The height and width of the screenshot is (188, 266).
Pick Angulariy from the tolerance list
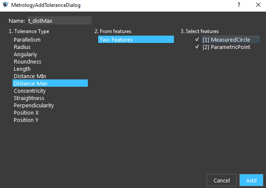click(50, 55)
